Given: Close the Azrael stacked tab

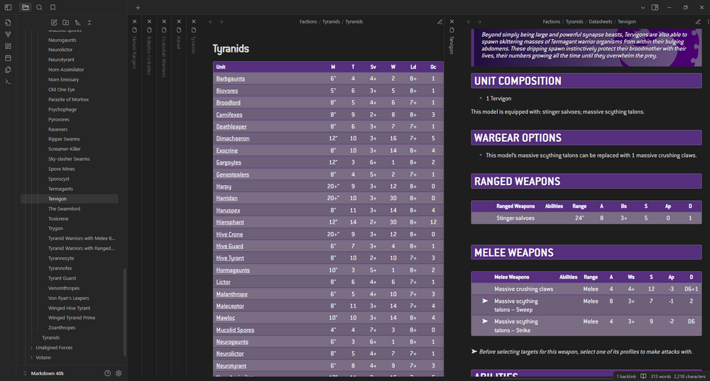Looking at the screenshot, I should tap(179, 21).
